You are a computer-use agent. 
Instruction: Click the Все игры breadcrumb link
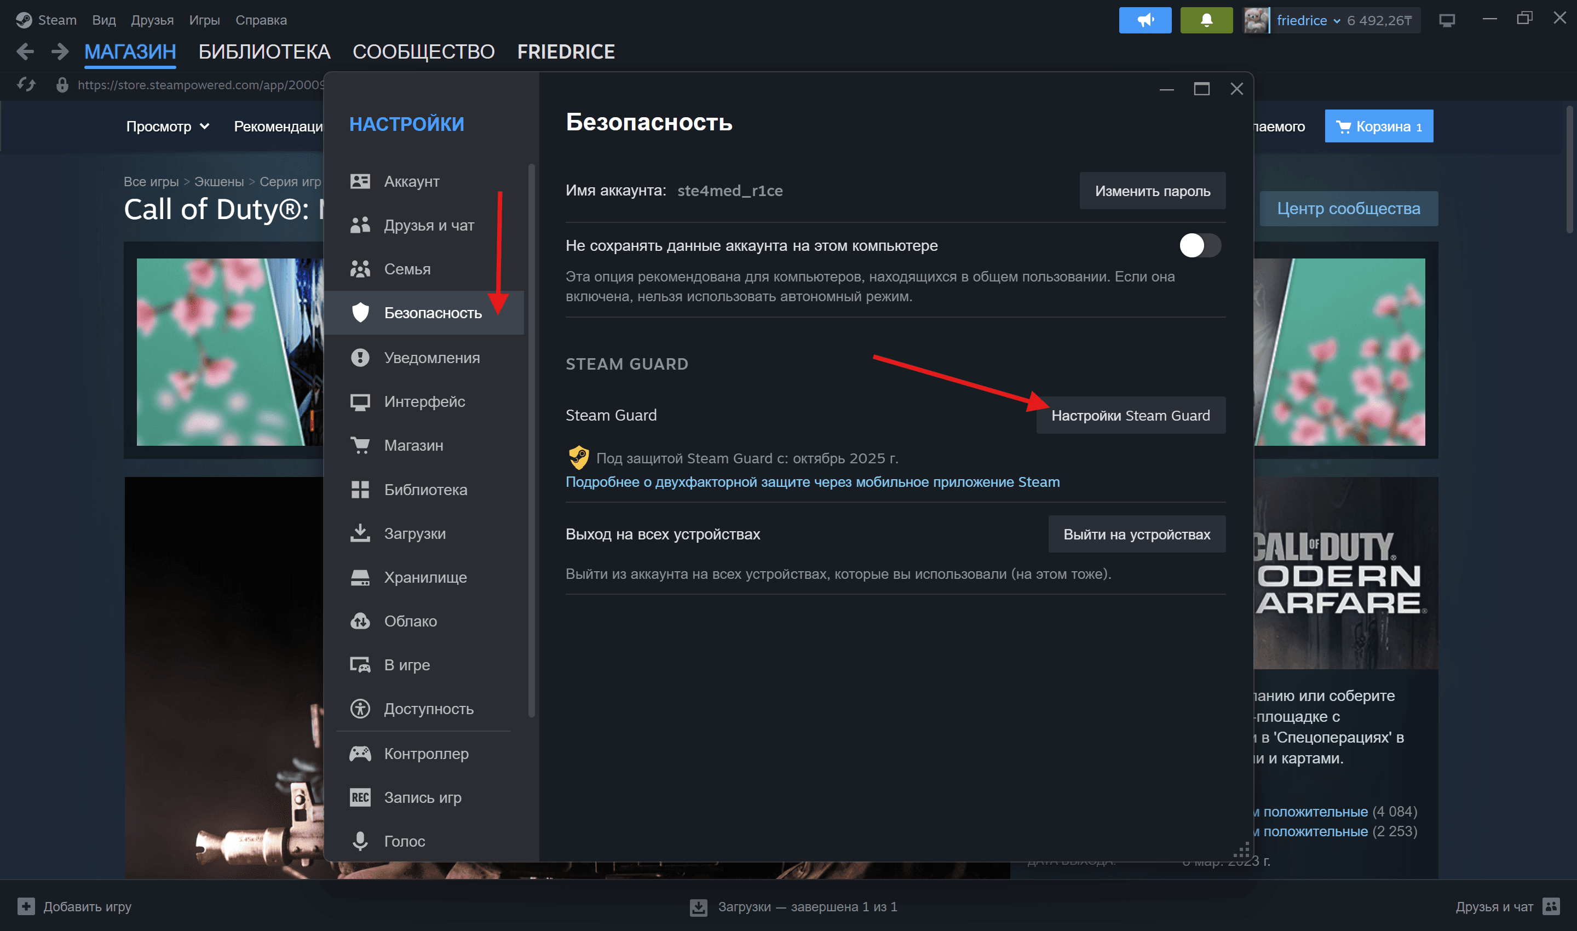coord(151,181)
